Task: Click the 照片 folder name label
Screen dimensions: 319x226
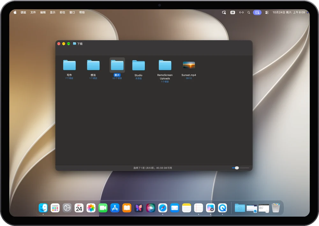Action: 117,75
